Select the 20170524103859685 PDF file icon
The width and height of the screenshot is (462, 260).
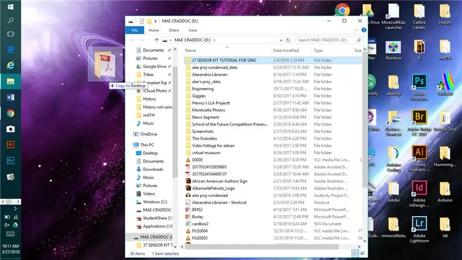pyautogui.click(x=188, y=167)
